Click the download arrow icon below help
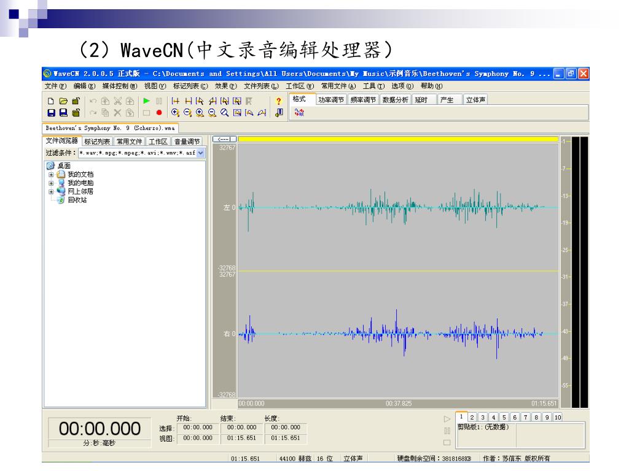 click(279, 113)
